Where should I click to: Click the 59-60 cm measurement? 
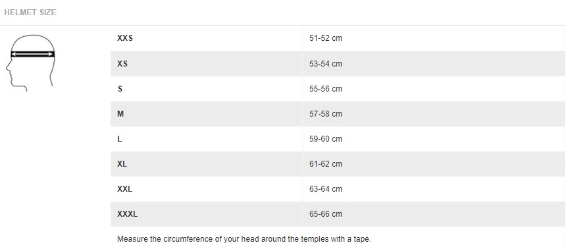coord(326,139)
